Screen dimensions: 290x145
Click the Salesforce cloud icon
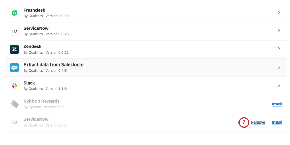(14, 68)
